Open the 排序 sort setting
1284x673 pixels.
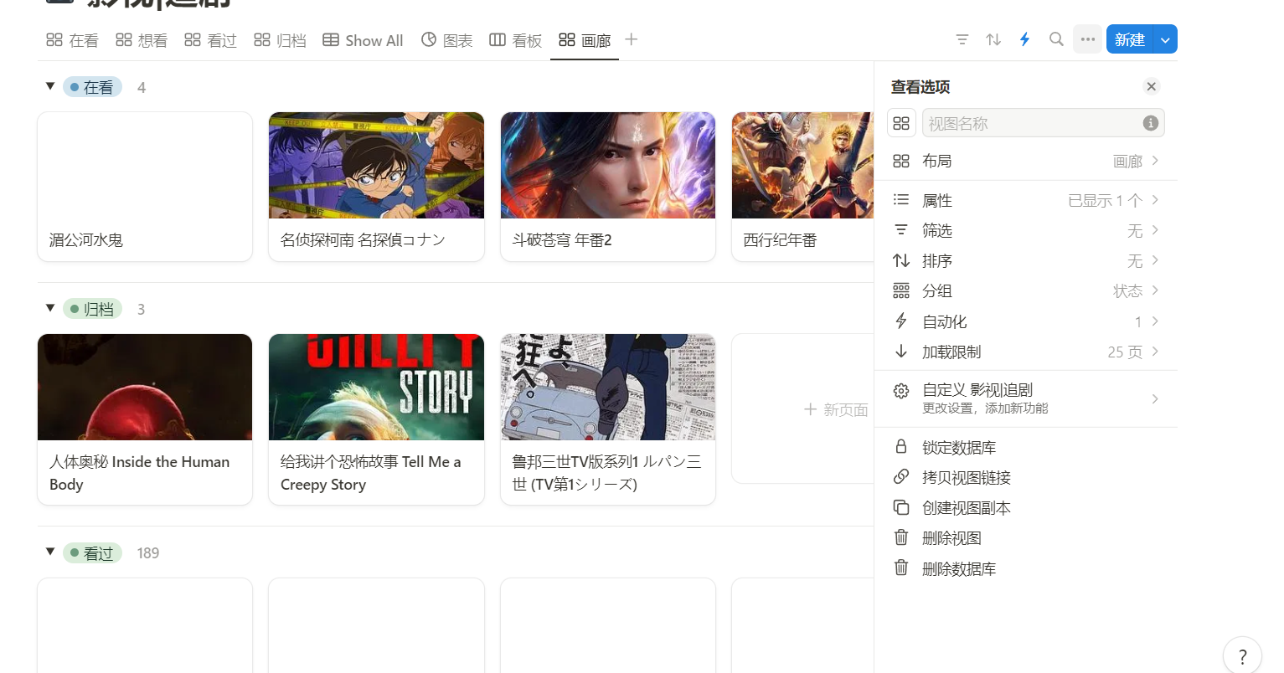point(1026,261)
